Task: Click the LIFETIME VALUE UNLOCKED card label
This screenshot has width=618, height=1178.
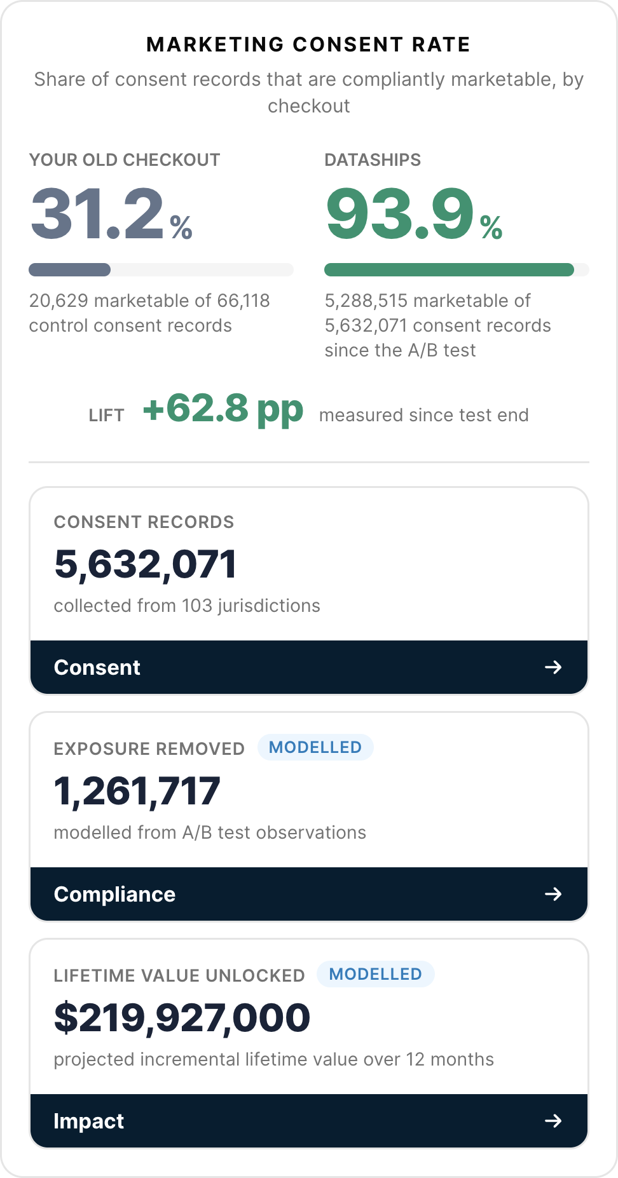Action: (x=179, y=975)
